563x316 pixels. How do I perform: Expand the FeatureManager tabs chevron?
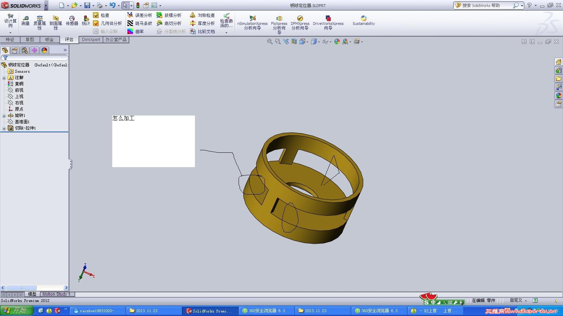65,50
